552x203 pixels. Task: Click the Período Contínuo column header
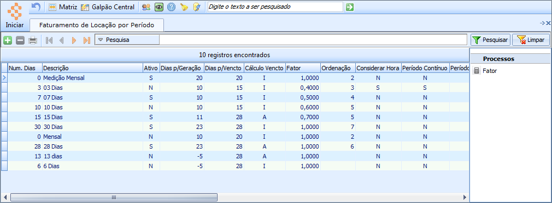pos(425,68)
